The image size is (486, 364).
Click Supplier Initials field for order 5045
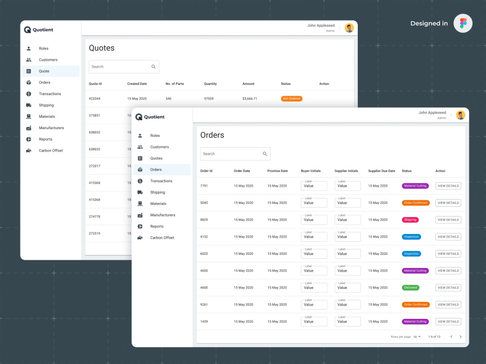coord(347,203)
